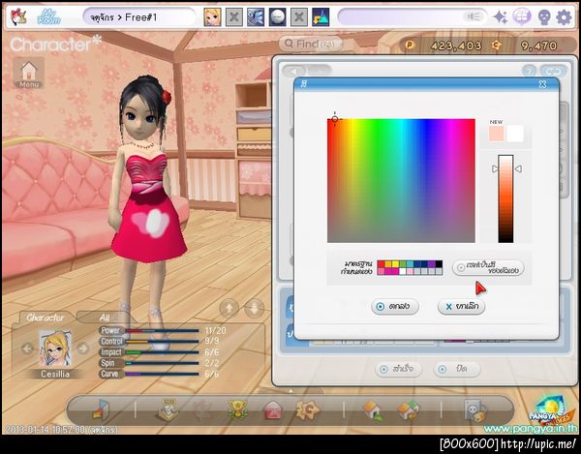
Task: Click the back arrow in the panel header
Action: pyautogui.click(x=294, y=71)
